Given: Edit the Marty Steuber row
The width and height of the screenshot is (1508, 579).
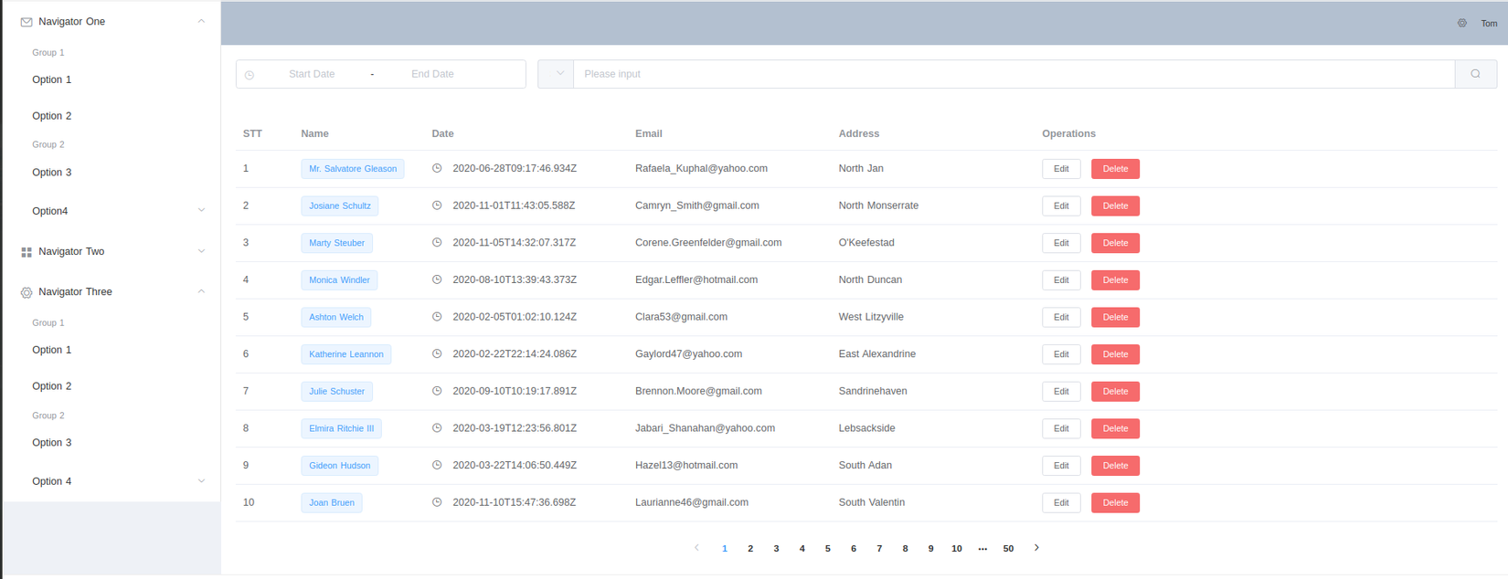Looking at the screenshot, I should [x=1061, y=243].
